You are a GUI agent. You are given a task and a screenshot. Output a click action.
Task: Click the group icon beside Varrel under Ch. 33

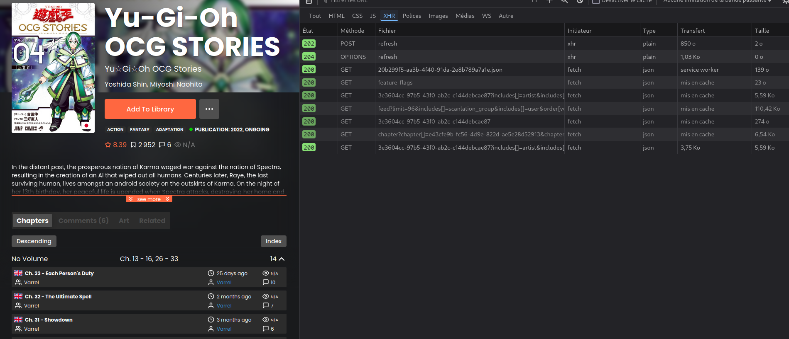pos(18,282)
